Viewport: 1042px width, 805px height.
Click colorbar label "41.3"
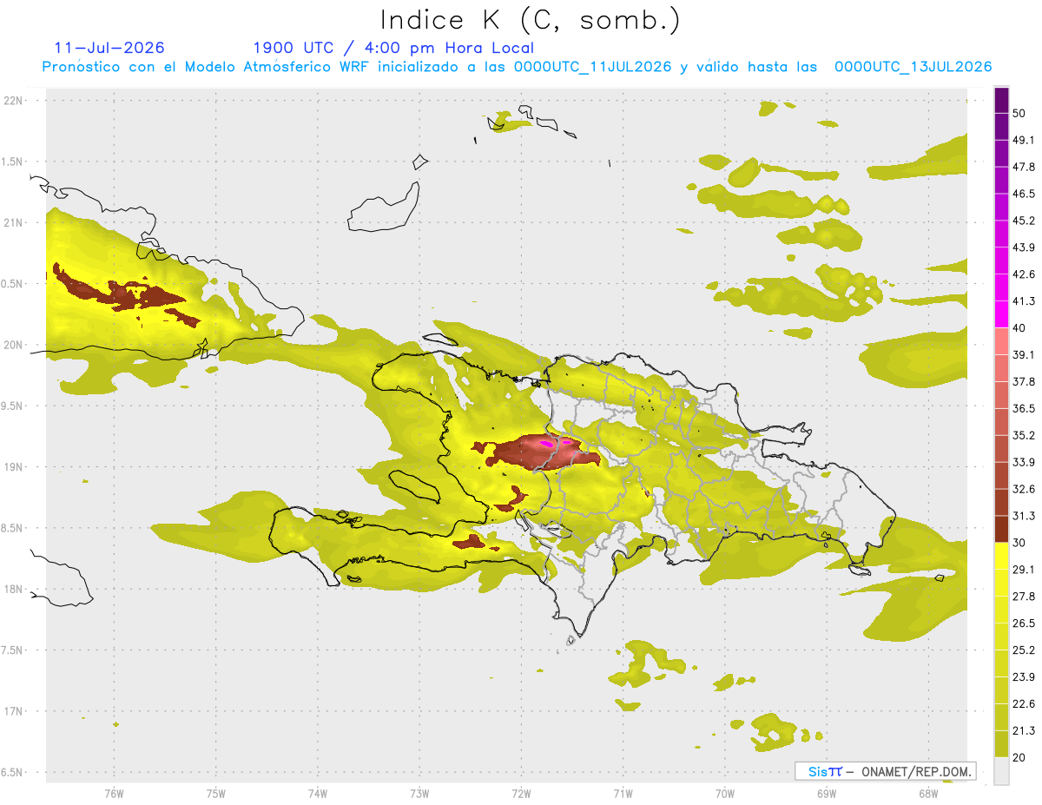coord(1025,301)
